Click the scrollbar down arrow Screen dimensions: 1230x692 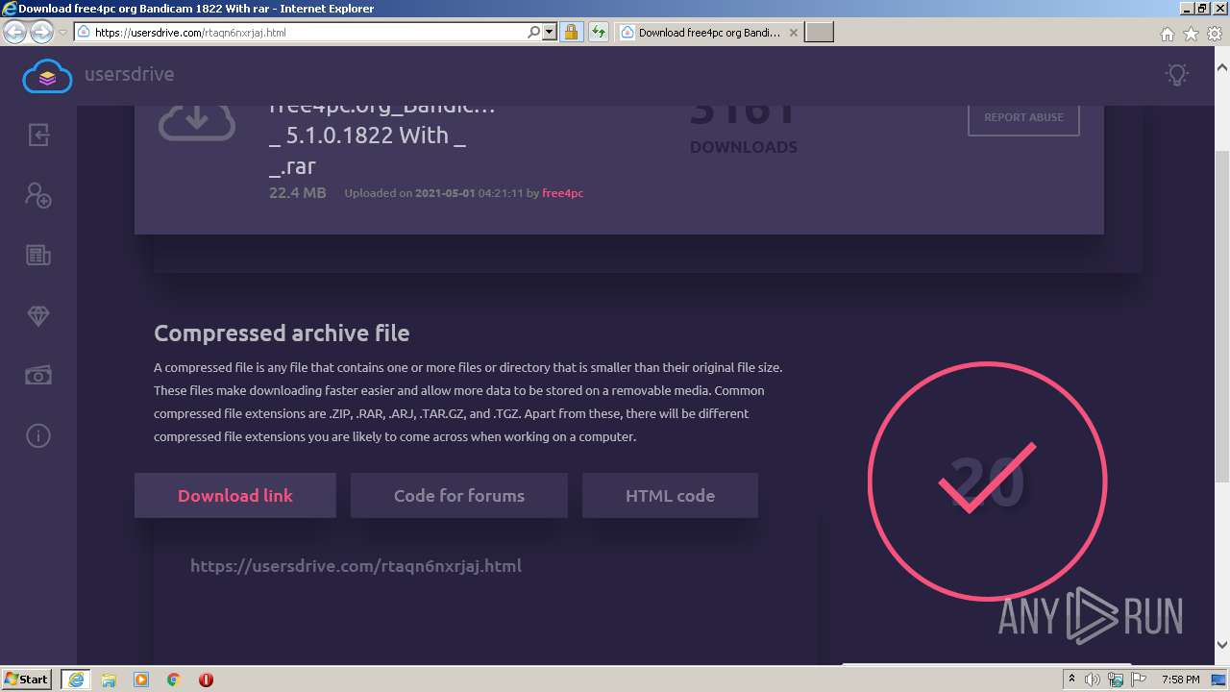coord(1222,645)
